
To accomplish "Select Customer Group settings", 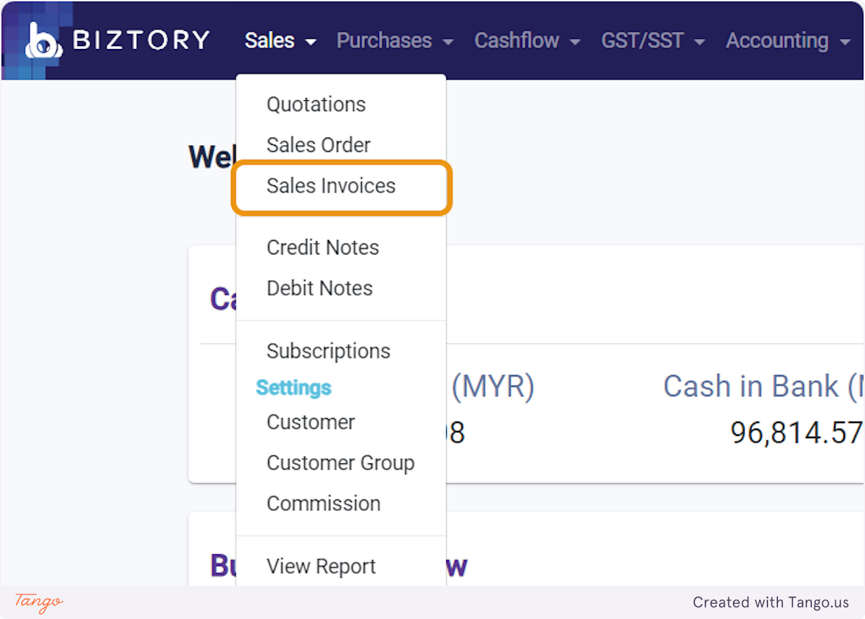I will pyautogui.click(x=340, y=463).
